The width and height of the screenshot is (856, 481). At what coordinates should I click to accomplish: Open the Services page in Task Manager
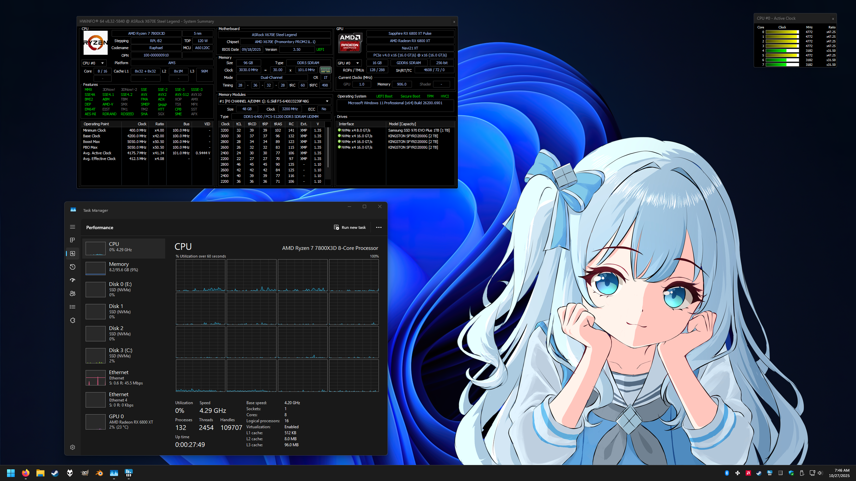73,320
